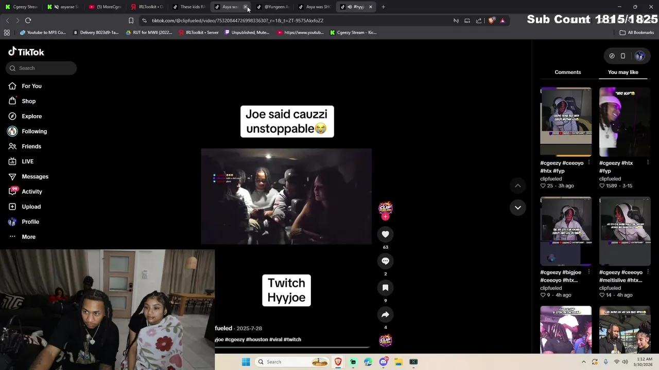
Task: Open the IRLToolkit Server bookmark
Action: pyautogui.click(x=199, y=32)
